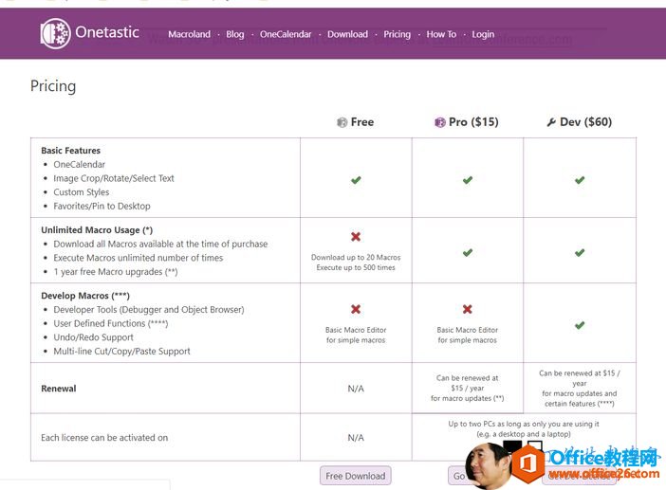Open the How To section
This screenshot has height=490, width=666.
click(x=441, y=34)
